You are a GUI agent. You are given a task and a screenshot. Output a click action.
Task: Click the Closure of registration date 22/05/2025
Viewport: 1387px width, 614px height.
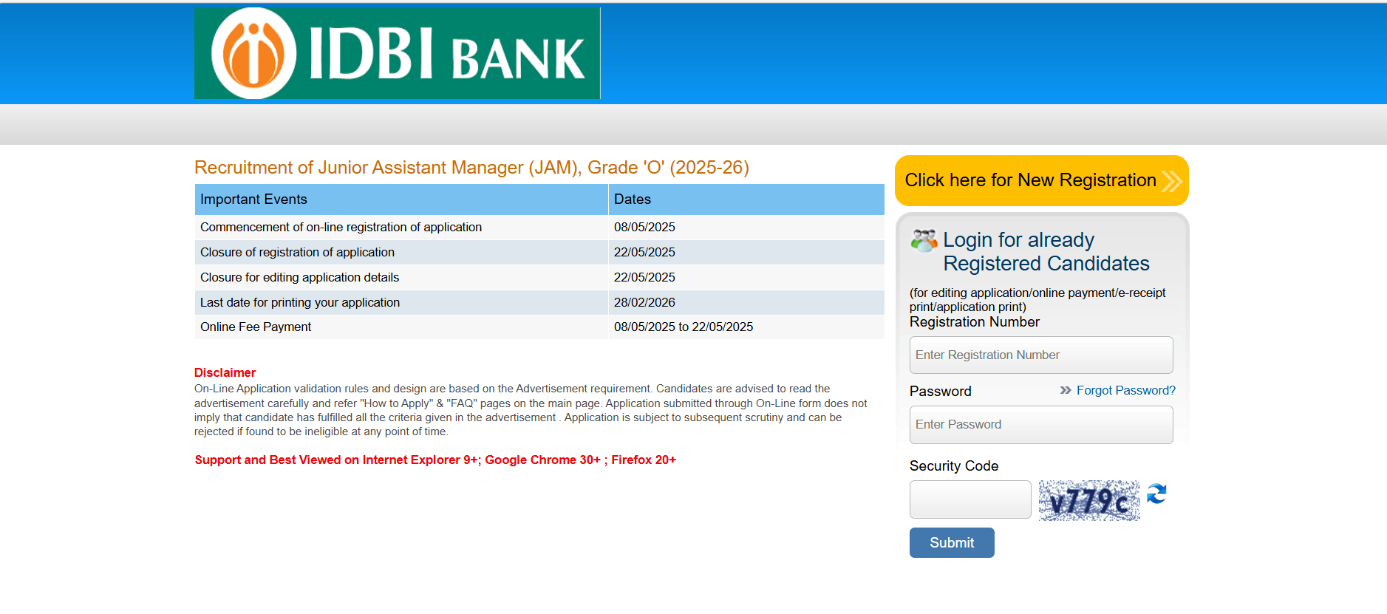(x=644, y=252)
